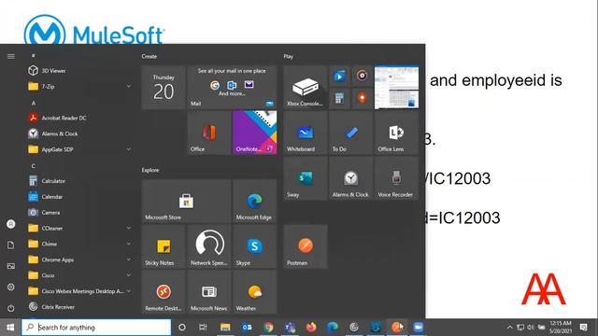Viewport: 598px width, 336px height.
Task: Open the OneNote tile
Action: [x=254, y=133]
